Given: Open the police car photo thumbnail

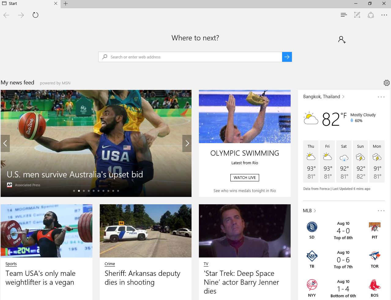Looking at the screenshot, I should 146,231.
